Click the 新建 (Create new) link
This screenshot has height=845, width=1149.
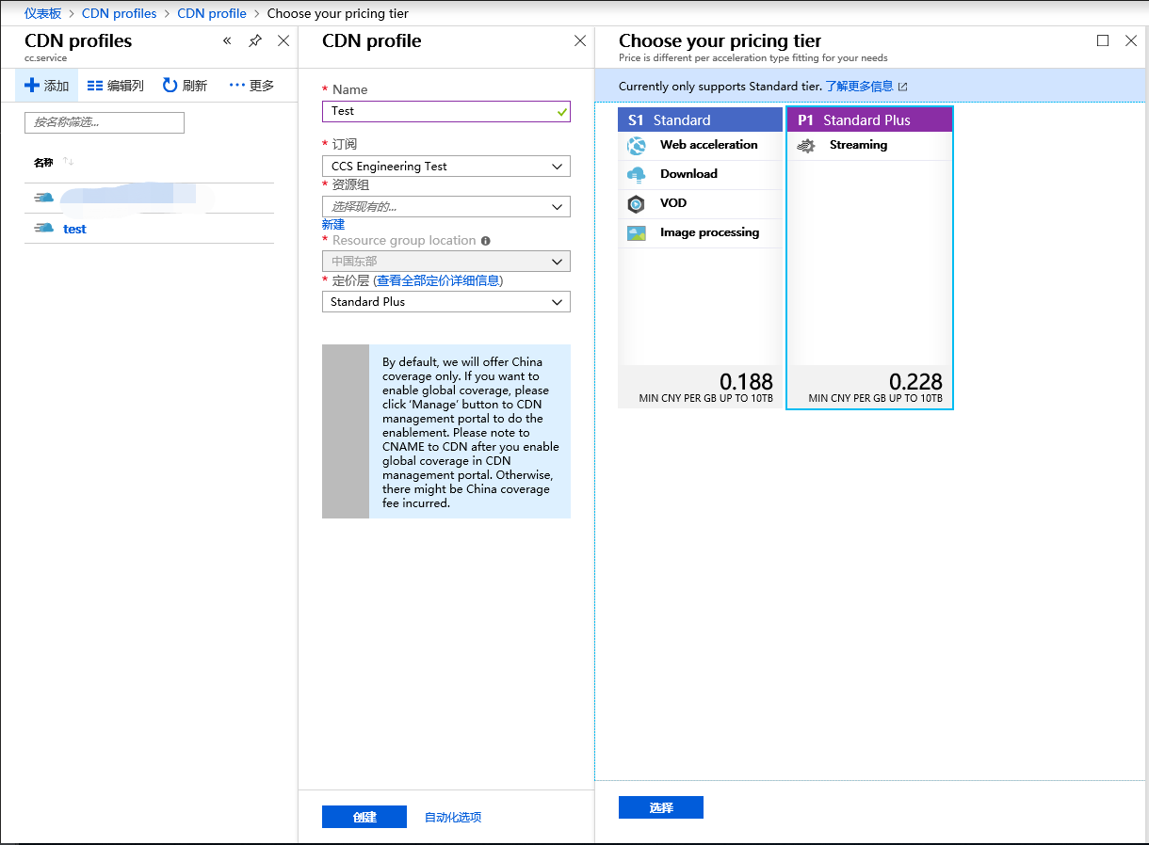point(333,225)
